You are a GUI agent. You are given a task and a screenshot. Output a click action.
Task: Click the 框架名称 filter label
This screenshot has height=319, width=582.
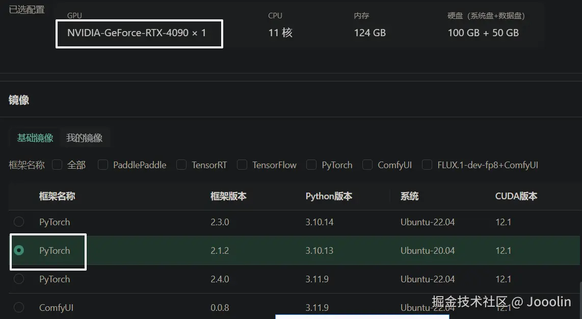(x=27, y=165)
